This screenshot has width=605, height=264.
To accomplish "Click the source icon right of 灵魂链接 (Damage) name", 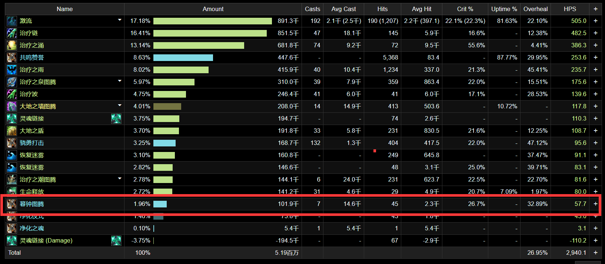I will [116, 241].
